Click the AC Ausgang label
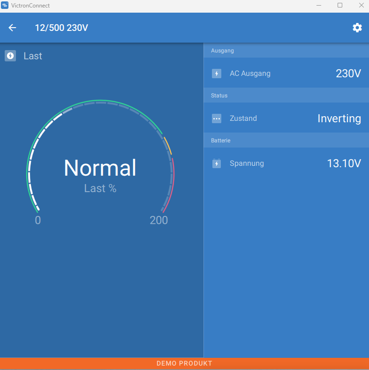 coord(250,74)
